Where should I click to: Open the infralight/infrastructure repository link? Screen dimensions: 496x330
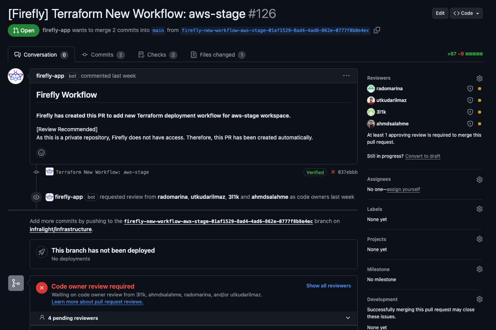click(61, 229)
